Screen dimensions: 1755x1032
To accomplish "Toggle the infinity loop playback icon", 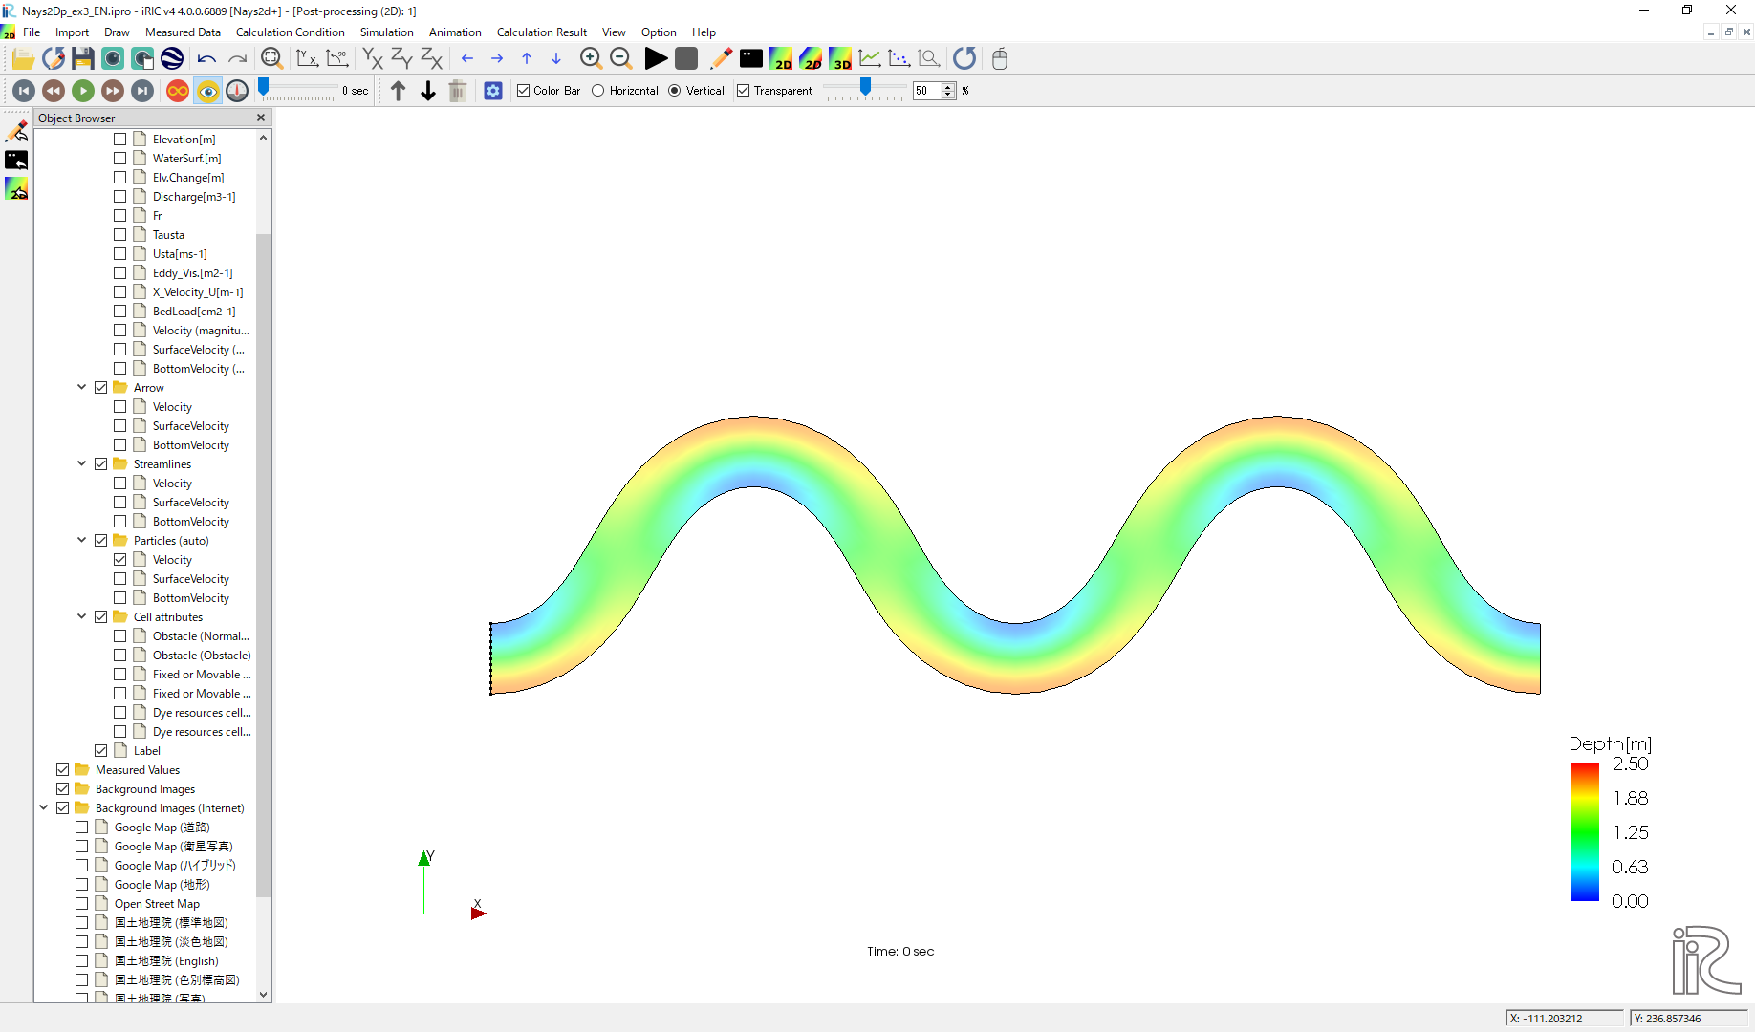I will coord(178,91).
